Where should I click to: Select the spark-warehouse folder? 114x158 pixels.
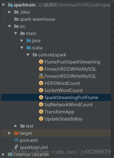(37, 19)
